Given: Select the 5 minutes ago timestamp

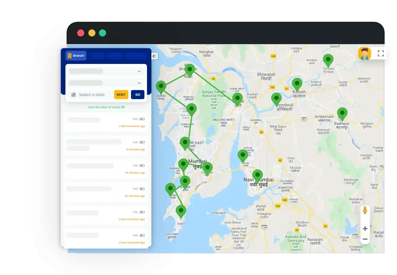Looking at the screenshot, I should [x=135, y=149].
